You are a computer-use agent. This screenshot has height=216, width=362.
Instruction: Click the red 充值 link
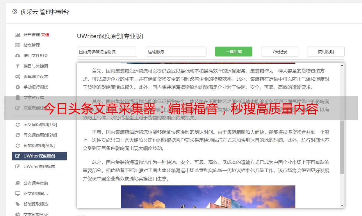pyautogui.click(x=45, y=35)
